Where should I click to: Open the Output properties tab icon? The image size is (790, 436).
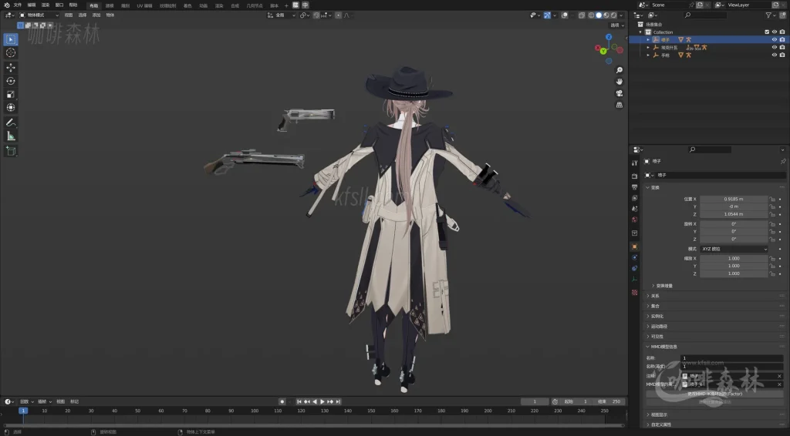pos(634,187)
